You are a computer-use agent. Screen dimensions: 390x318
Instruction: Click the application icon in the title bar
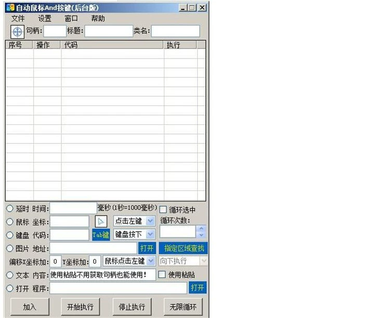(10, 7)
